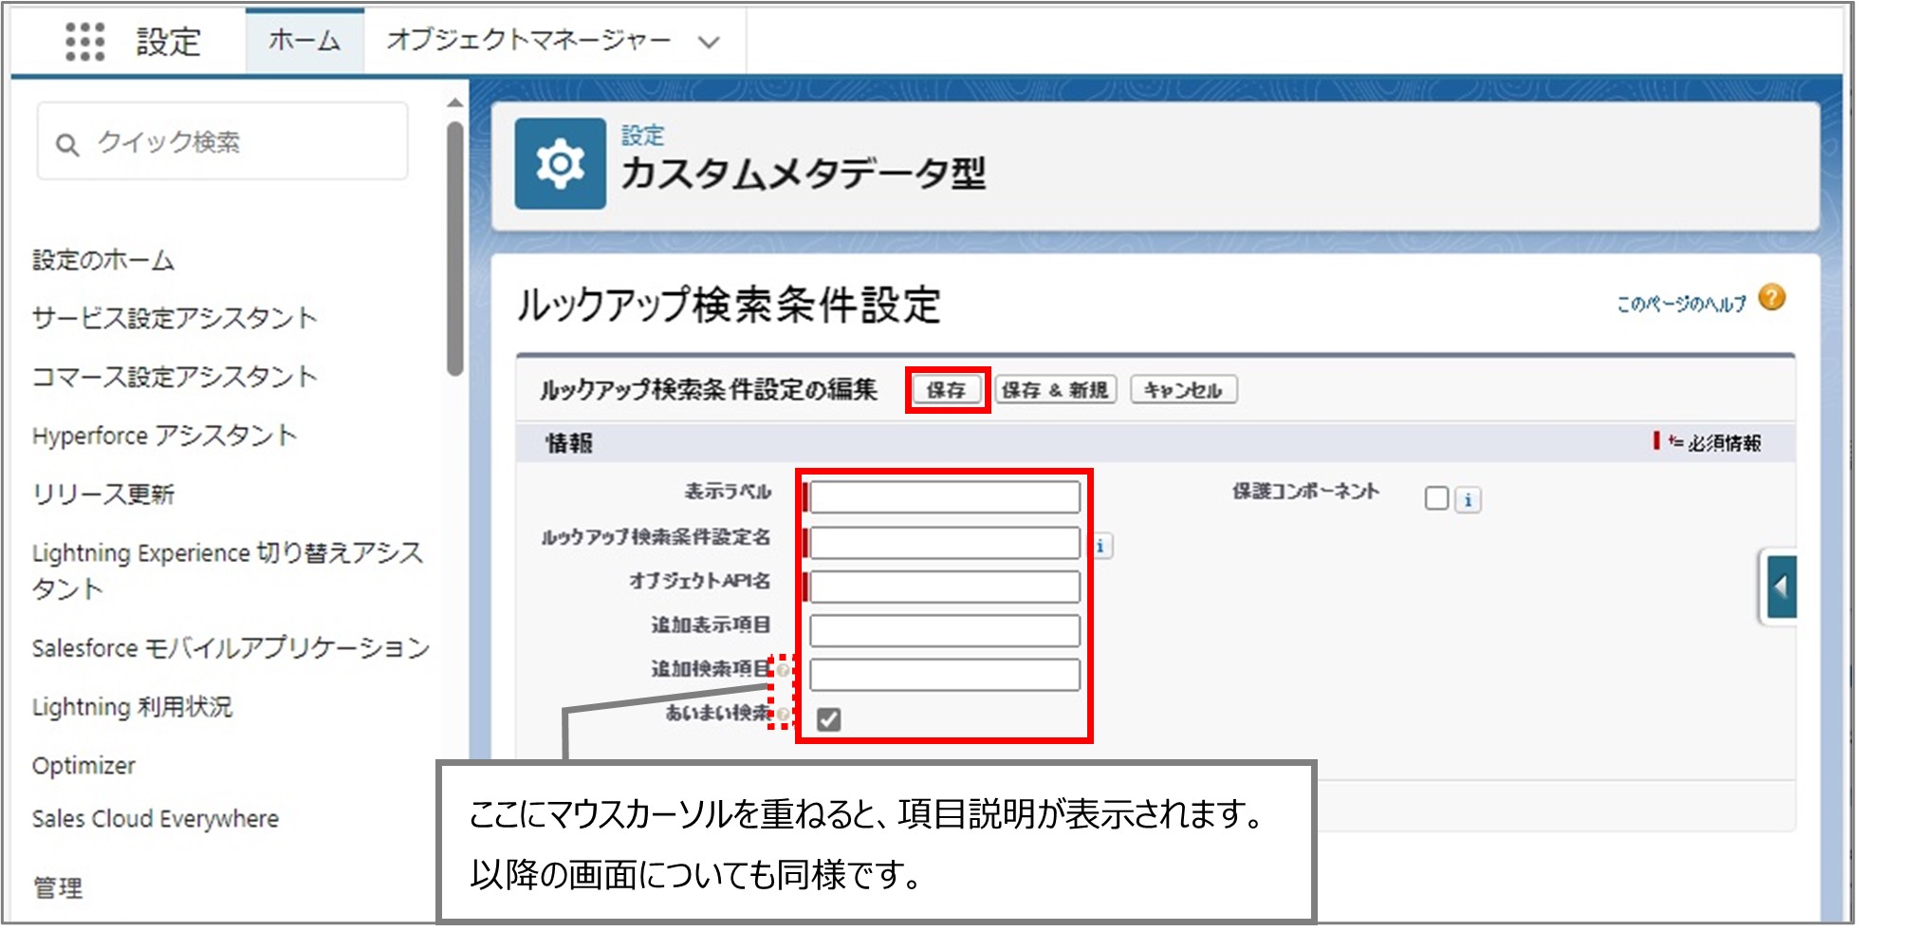
Task: Click info icon next to ルックアップ検索条件設定名 field
Action: (1100, 546)
